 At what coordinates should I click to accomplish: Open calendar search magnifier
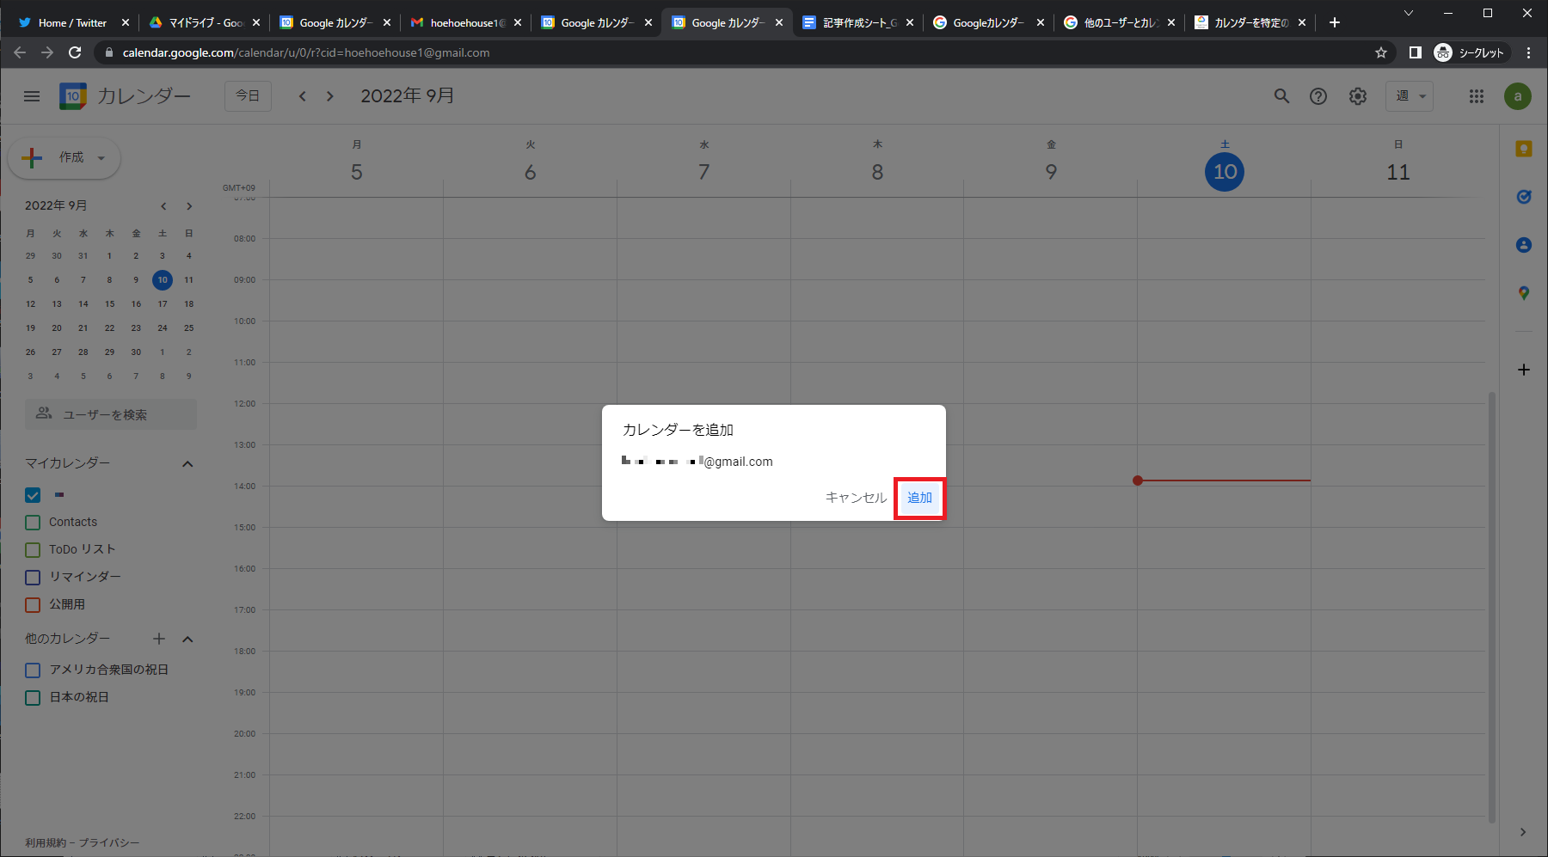pyautogui.click(x=1281, y=96)
